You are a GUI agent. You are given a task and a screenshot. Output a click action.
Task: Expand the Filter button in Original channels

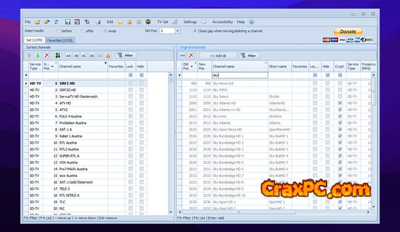pyautogui.click(x=250, y=56)
